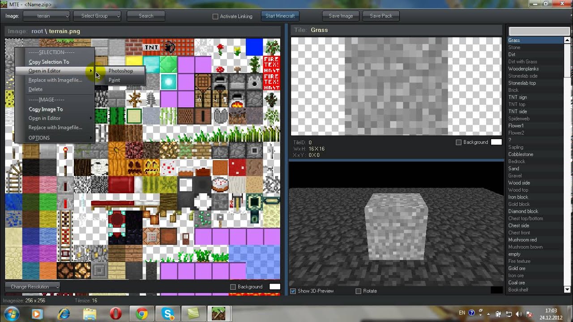
Task: Choose Photoshop from the editor submenu
Action: [x=120, y=71]
